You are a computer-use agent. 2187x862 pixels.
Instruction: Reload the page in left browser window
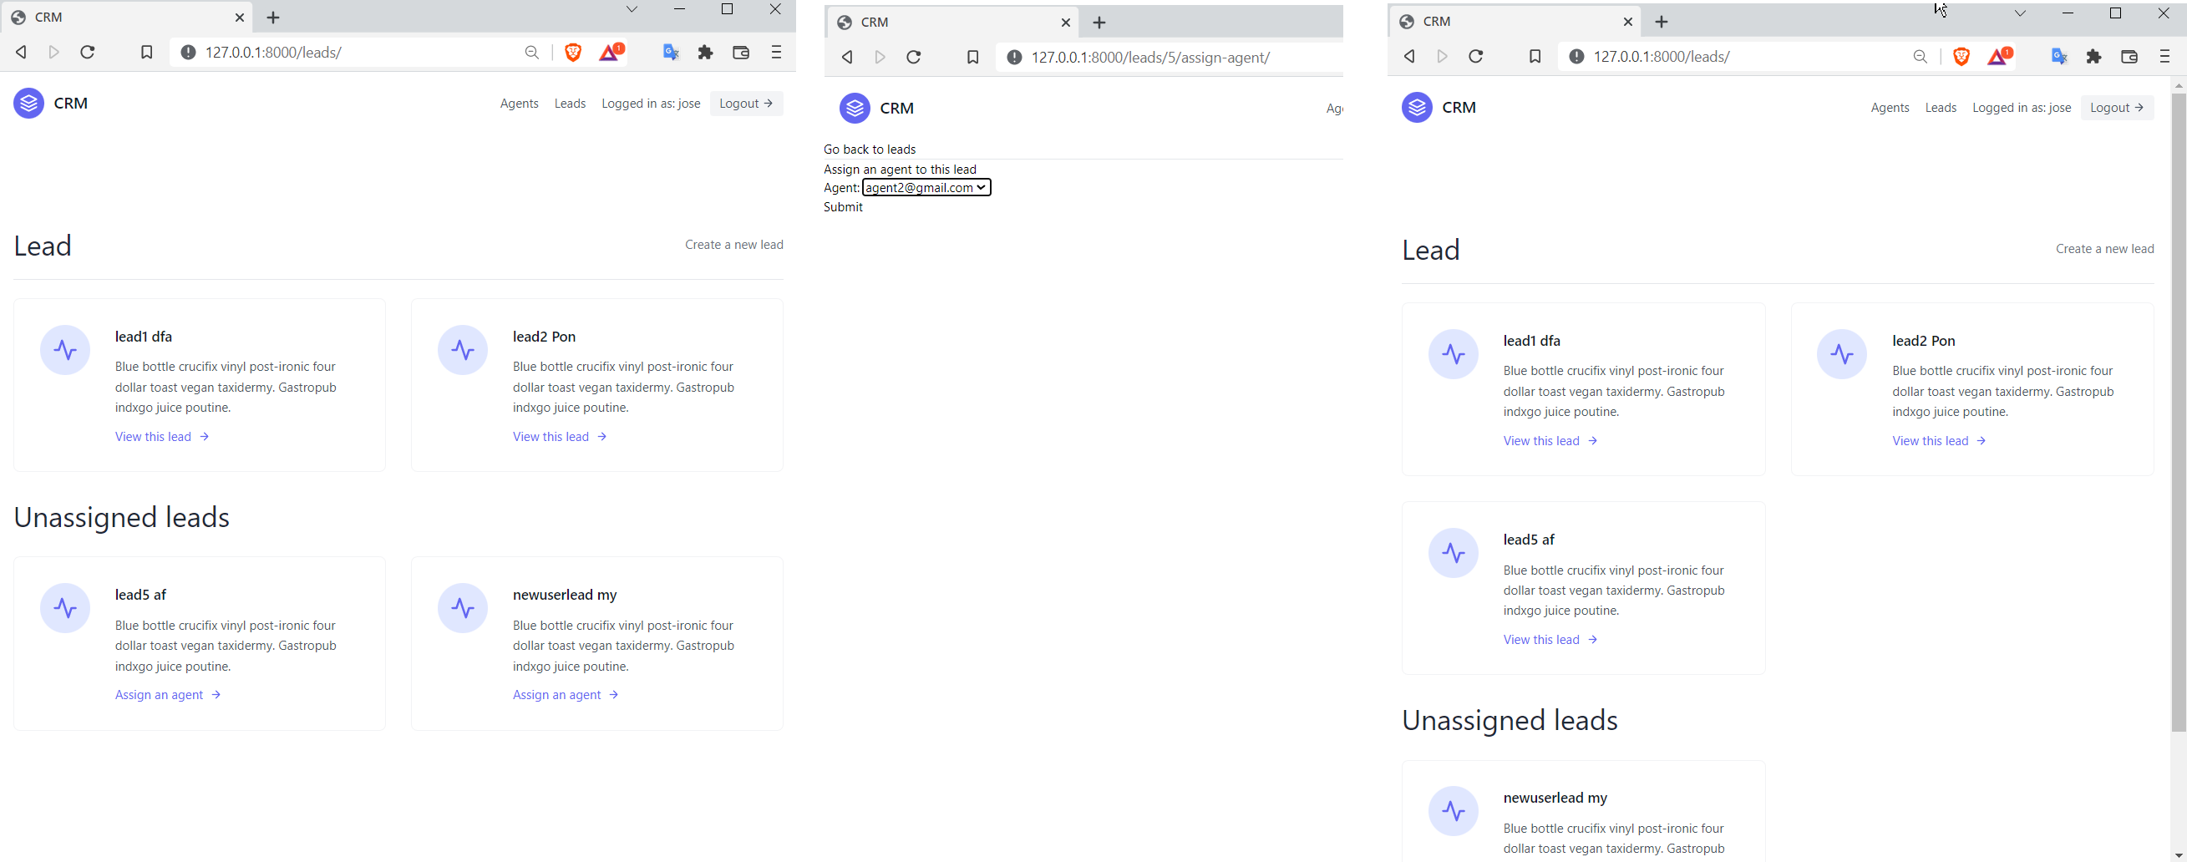click(88, 53)
